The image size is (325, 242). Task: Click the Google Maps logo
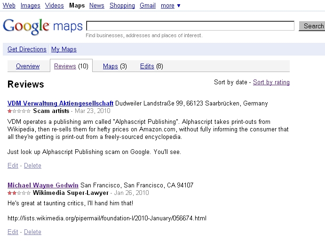[x=42, y=26]
